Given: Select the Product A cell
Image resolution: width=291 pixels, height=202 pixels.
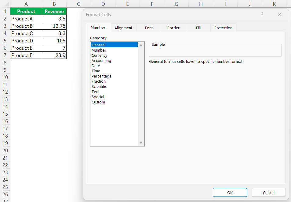Looking at the screenshot, I should (x=26, y=19).
